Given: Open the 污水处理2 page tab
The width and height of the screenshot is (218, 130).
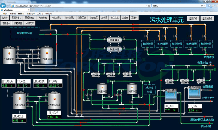Looking at the screenshot, I should pyautogui.click(x=69, y=18).
